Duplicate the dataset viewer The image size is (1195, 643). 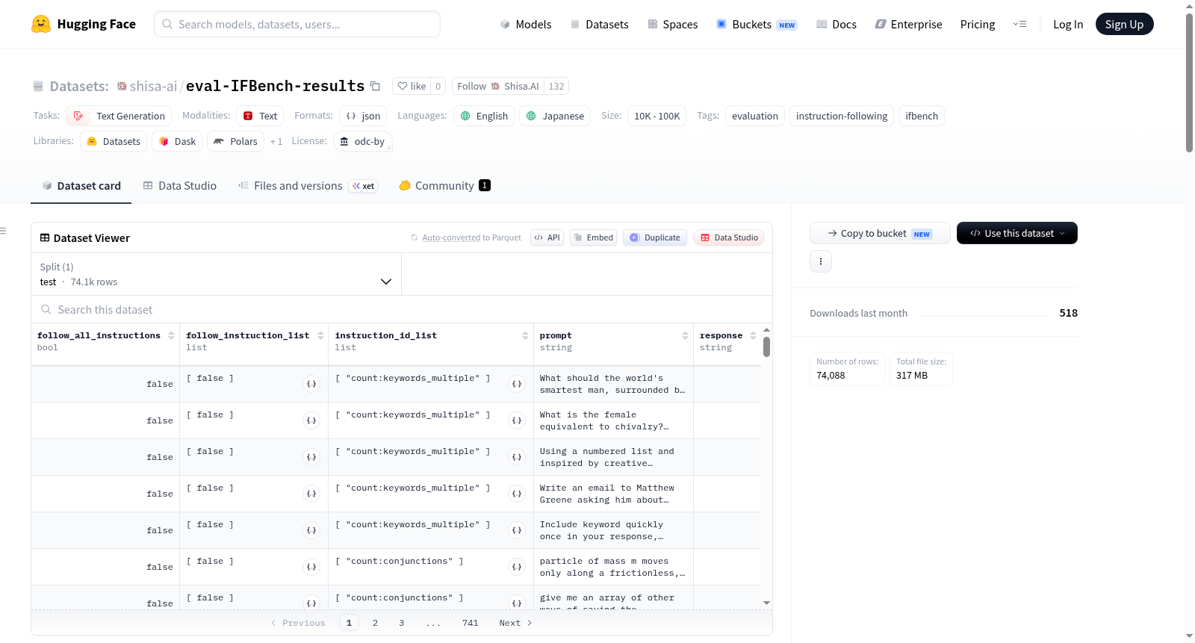tap(655, 237)
